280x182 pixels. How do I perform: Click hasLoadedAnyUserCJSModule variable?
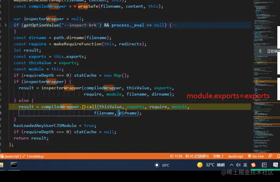click(x=45, y=126)
